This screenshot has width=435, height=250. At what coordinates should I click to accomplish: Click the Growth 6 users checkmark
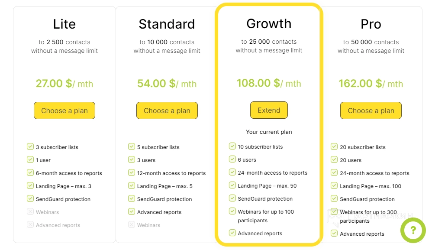point(232,159)
